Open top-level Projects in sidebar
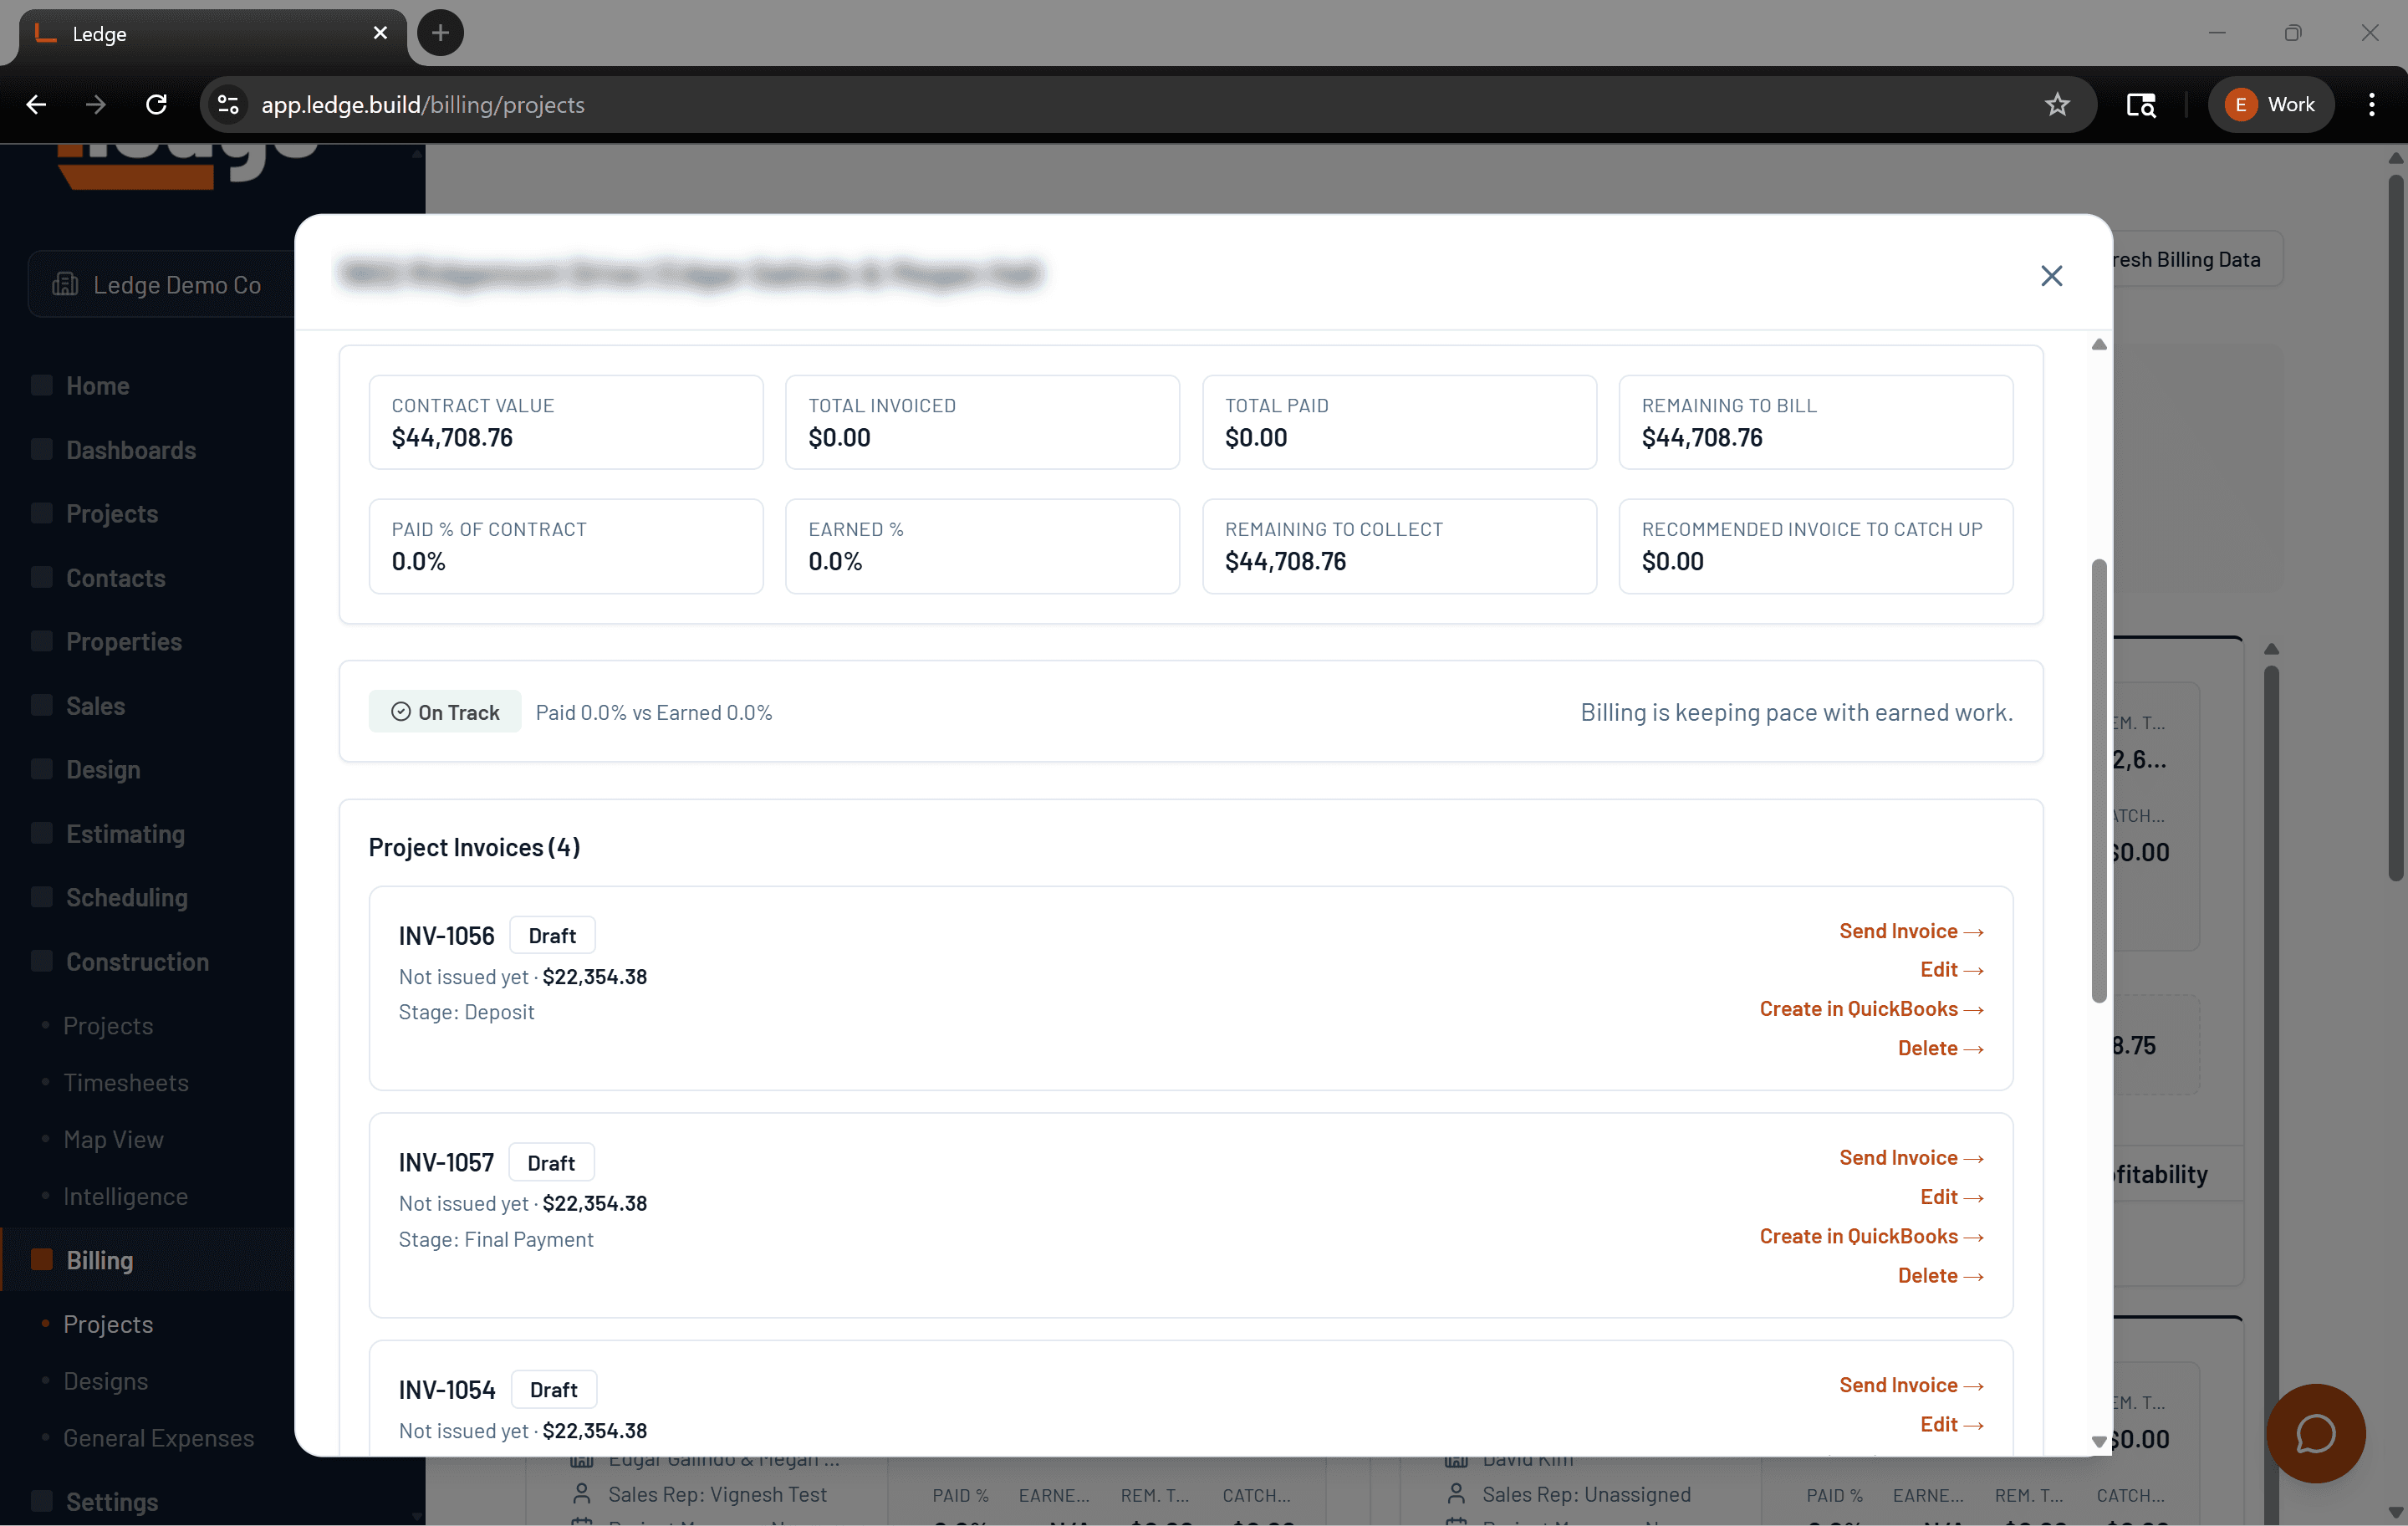Viewport: 2408px width, 1526px height. coord(112,514)
